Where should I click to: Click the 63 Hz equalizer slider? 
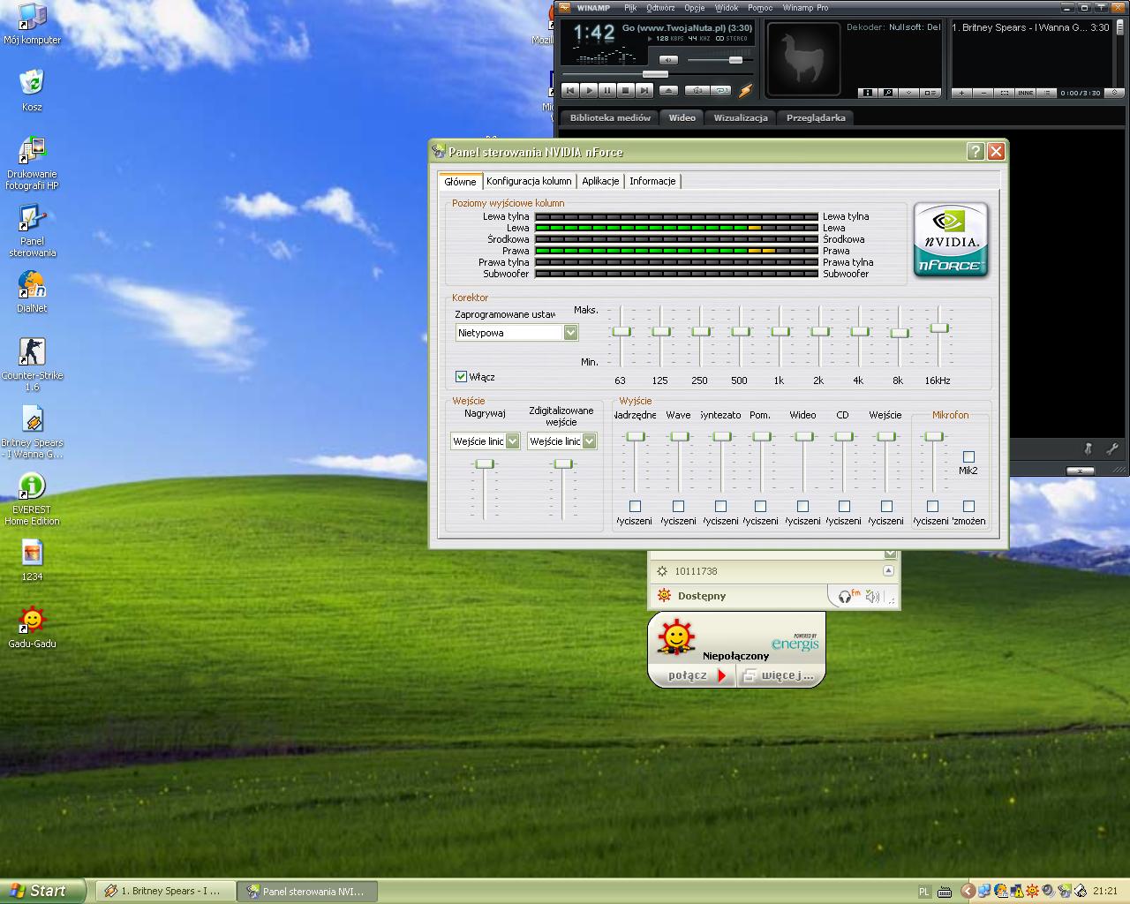621,331
